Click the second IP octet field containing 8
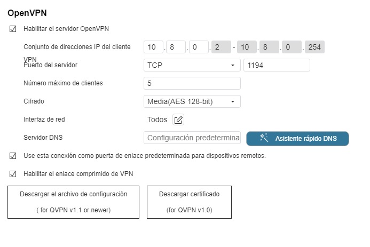The image size is (370, 247). [175, 47]
